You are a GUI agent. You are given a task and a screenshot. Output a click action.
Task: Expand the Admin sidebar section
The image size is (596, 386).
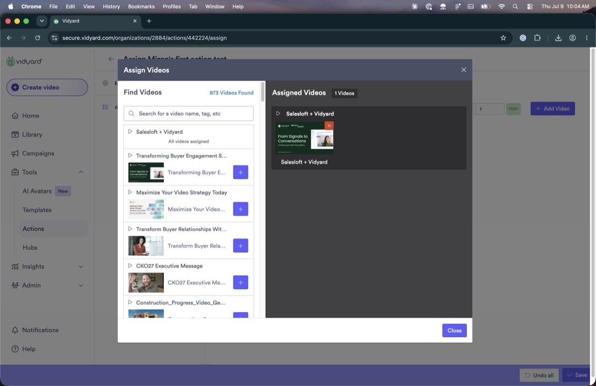pos(81,285)
